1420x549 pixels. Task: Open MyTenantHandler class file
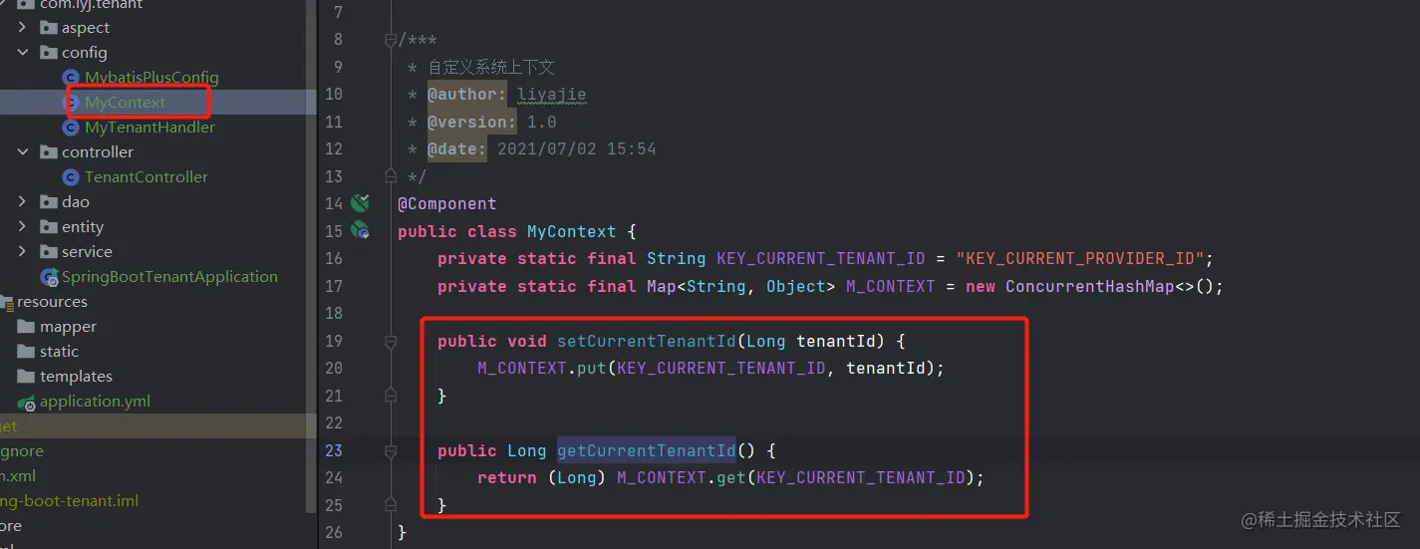pos(149,128)
